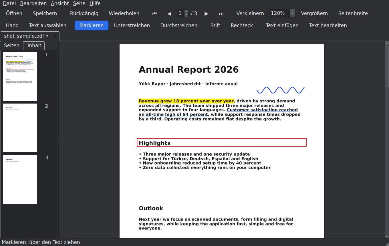Activate the Text einfügen tool
Screen dimensions: 389x246
[x=282, y=25]
